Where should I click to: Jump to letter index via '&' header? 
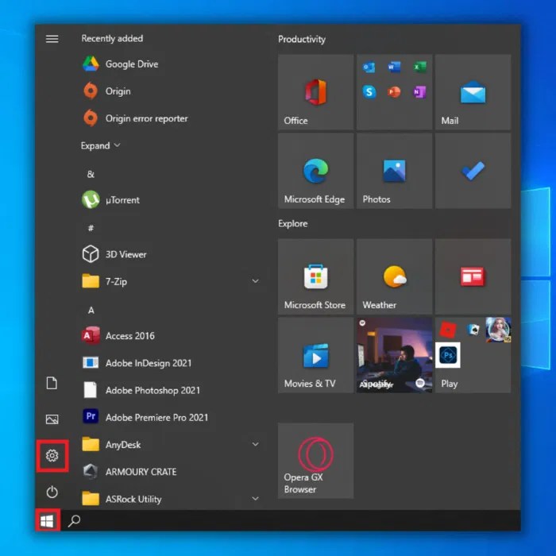click(x=91, y=174)
